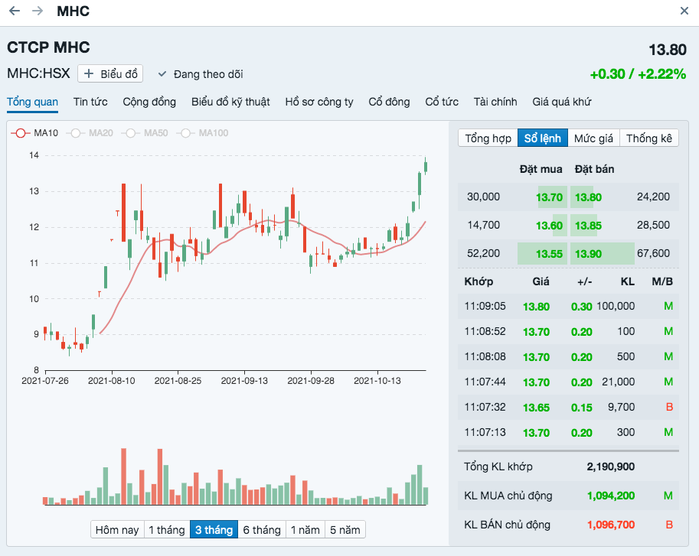The width and height of the screenshot is (699, 556).
Task: Show the 1 tháng chart range
Action: [167, 530]
